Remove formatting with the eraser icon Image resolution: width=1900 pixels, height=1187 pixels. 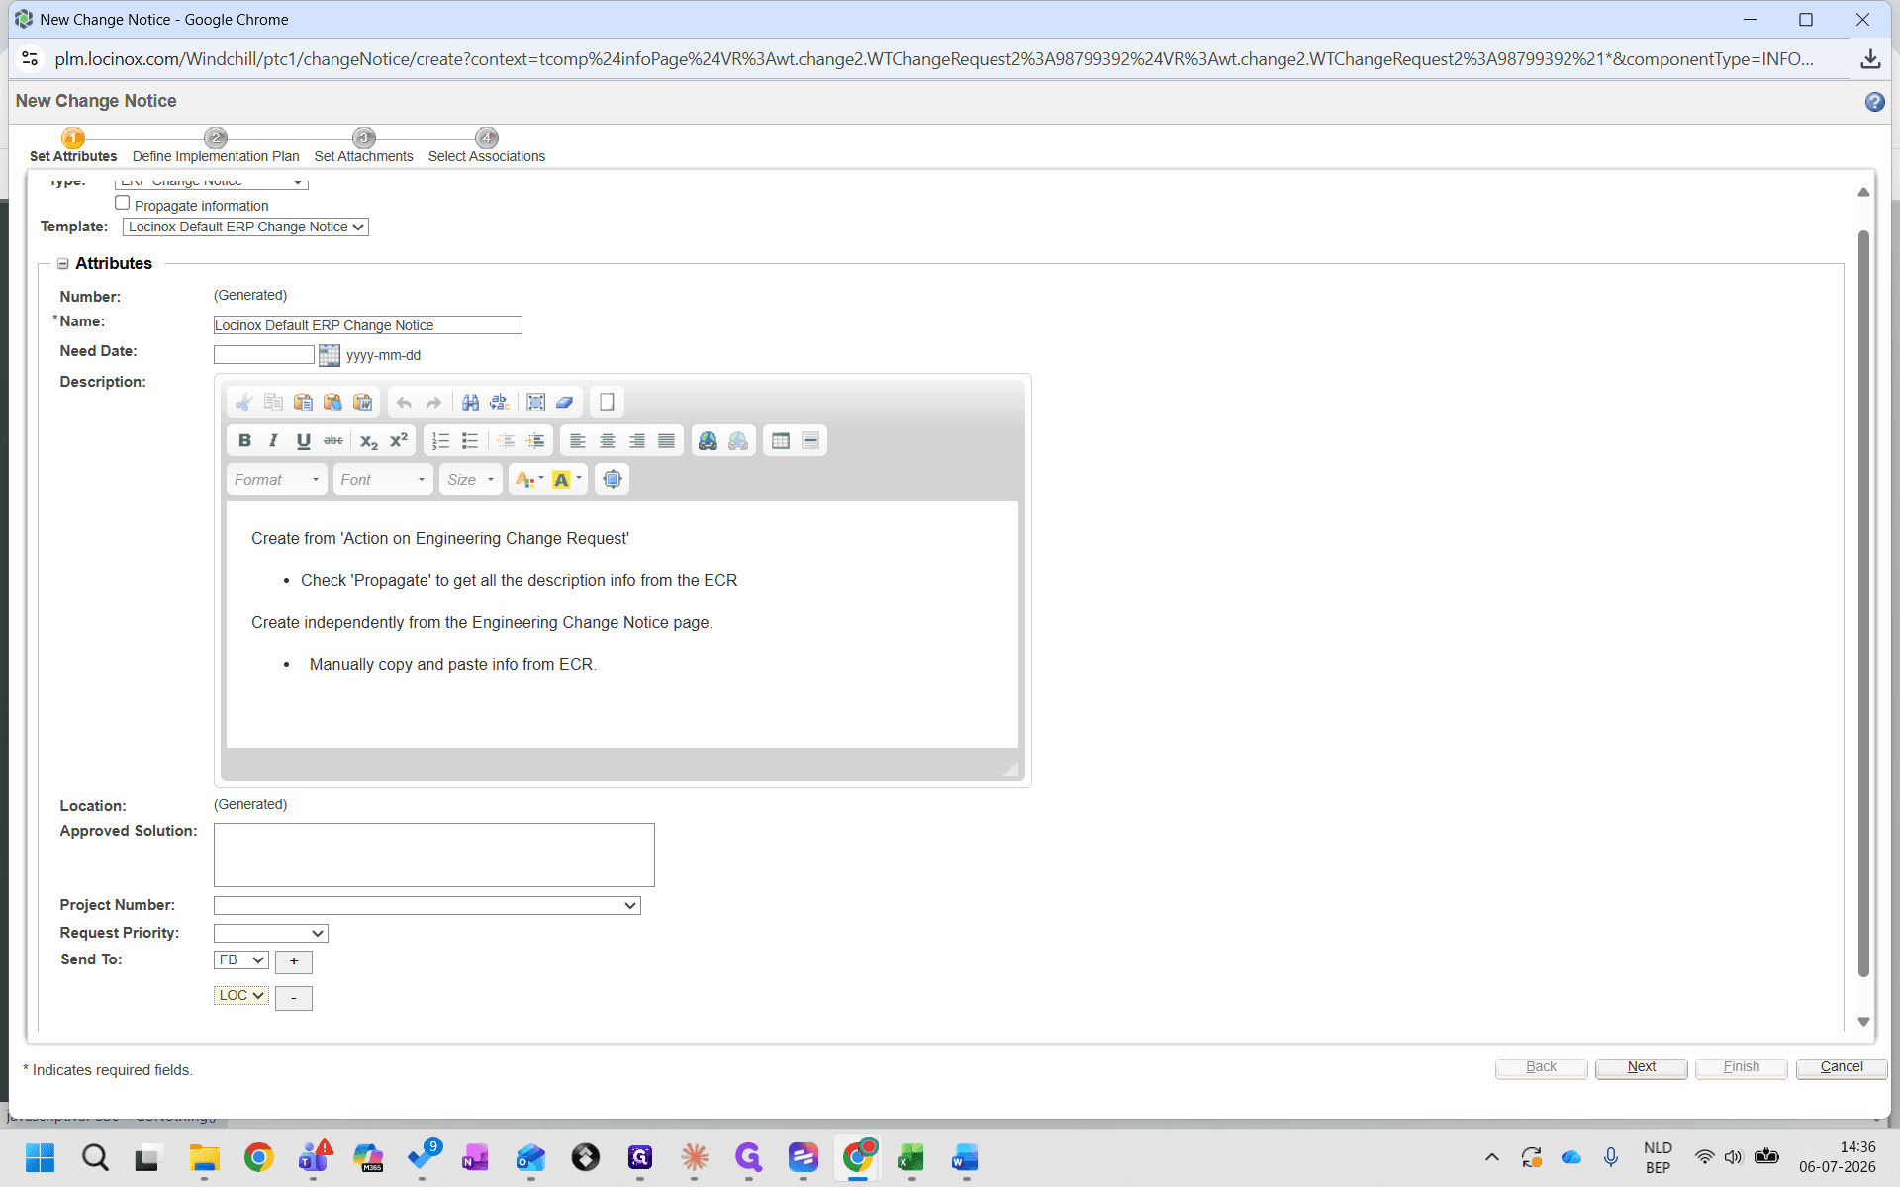565,403
